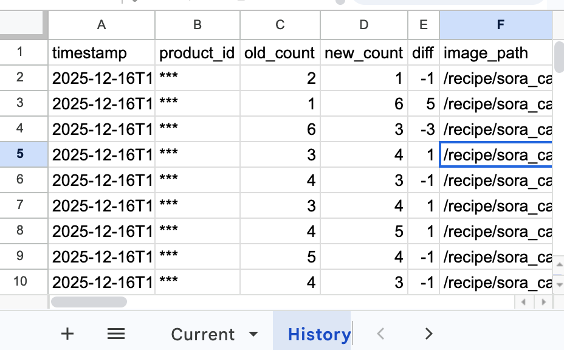This screenshot has height=350, width=564.
Task: Select column F via its header
Action: pos(500,25)
